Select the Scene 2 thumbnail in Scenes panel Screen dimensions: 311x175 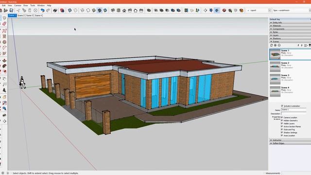click(275, 67)
